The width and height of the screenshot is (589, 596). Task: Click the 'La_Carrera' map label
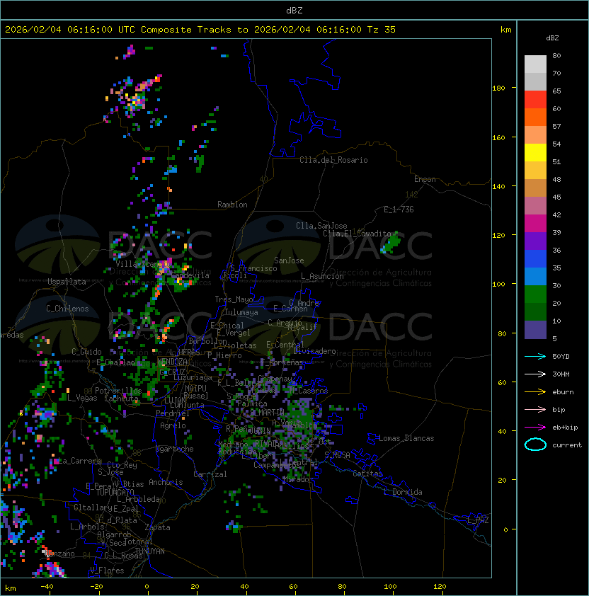80,461
